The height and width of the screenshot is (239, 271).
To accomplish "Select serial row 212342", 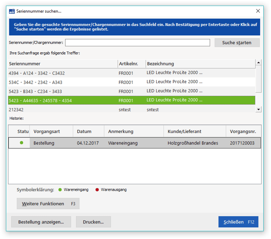I will (131, 110).
